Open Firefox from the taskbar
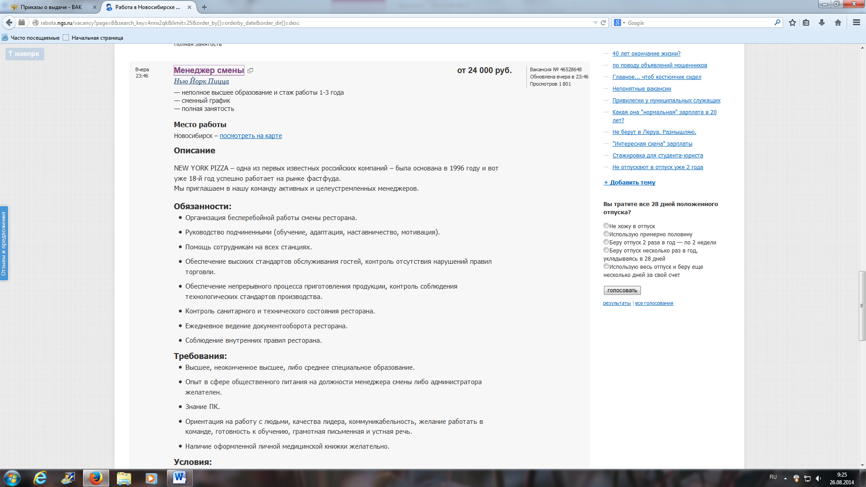This screenshot has height=487, width=866. pos(96,478)
